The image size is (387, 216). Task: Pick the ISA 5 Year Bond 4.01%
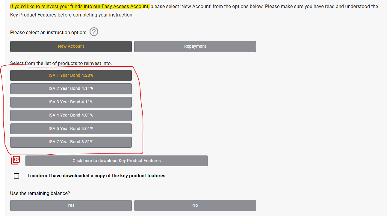click(x=71, y=129)
